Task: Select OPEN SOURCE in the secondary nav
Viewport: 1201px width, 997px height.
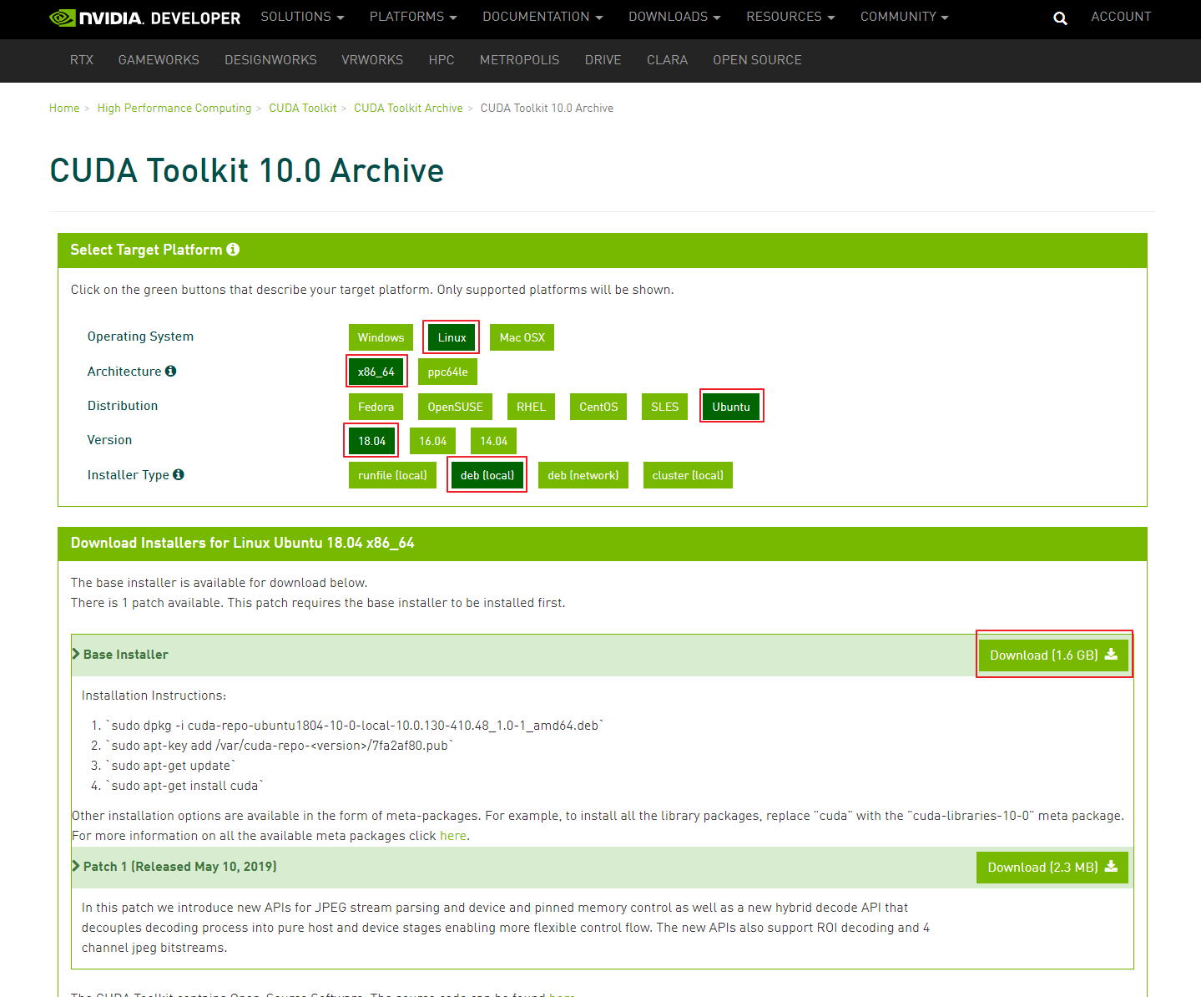Action: point(757,60)
